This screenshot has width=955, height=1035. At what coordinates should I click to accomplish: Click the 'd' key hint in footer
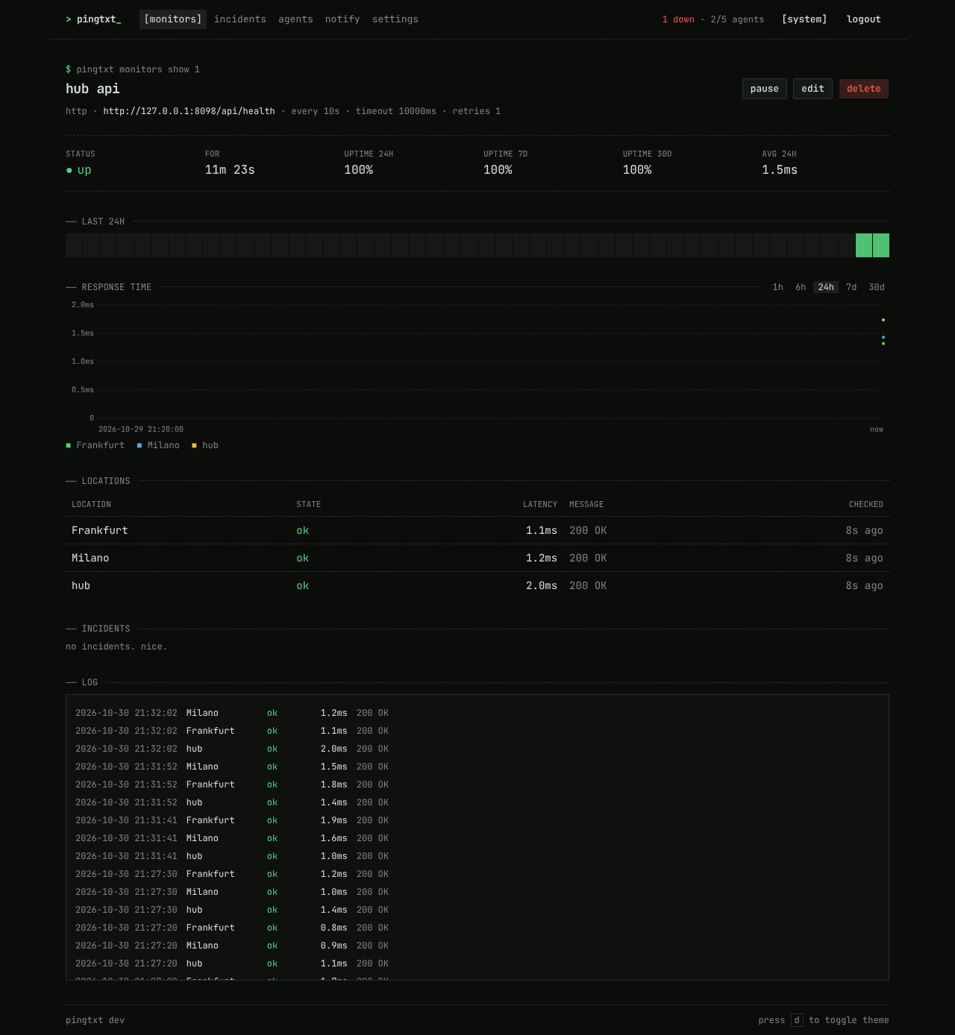[797, 1020]
